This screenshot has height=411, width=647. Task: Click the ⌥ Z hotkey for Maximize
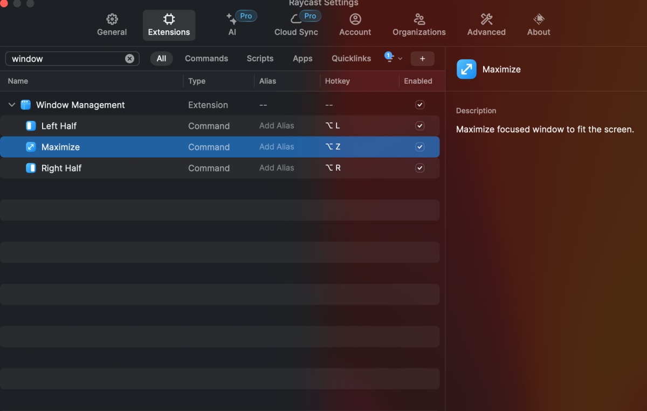click(333, 147)
